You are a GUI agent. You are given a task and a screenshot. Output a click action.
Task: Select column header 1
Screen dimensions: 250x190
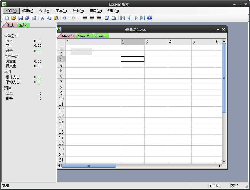point(93,42)
